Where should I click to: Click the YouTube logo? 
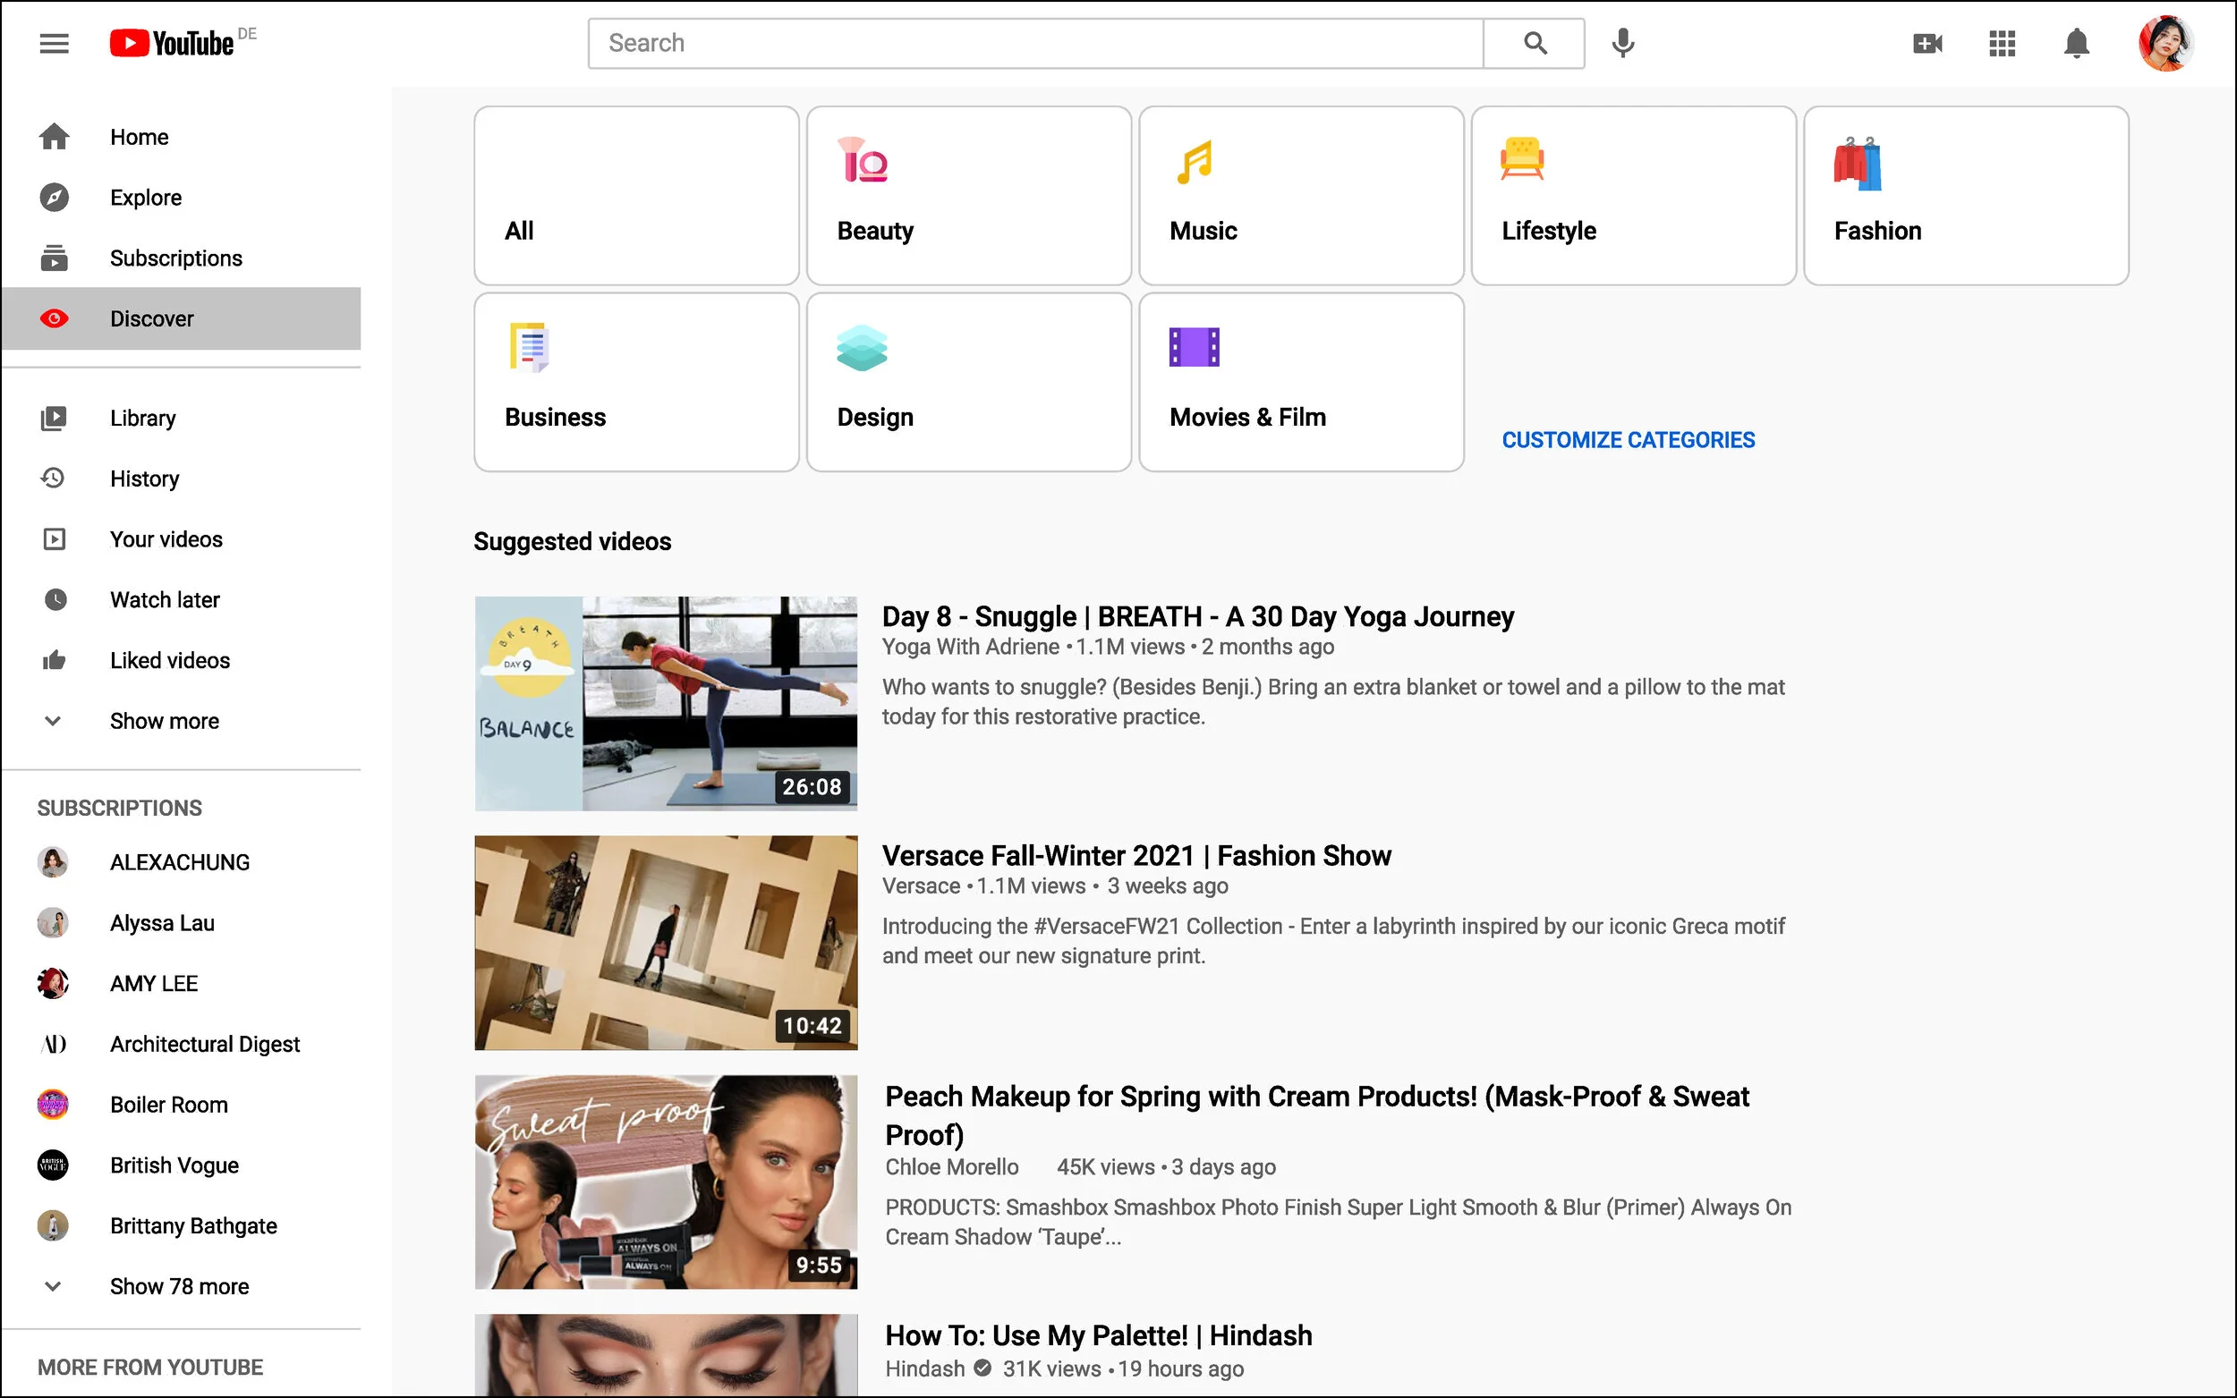point(172,44)
